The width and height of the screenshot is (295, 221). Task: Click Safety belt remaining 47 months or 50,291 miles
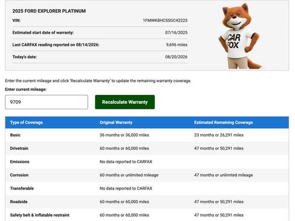(219, 215)
